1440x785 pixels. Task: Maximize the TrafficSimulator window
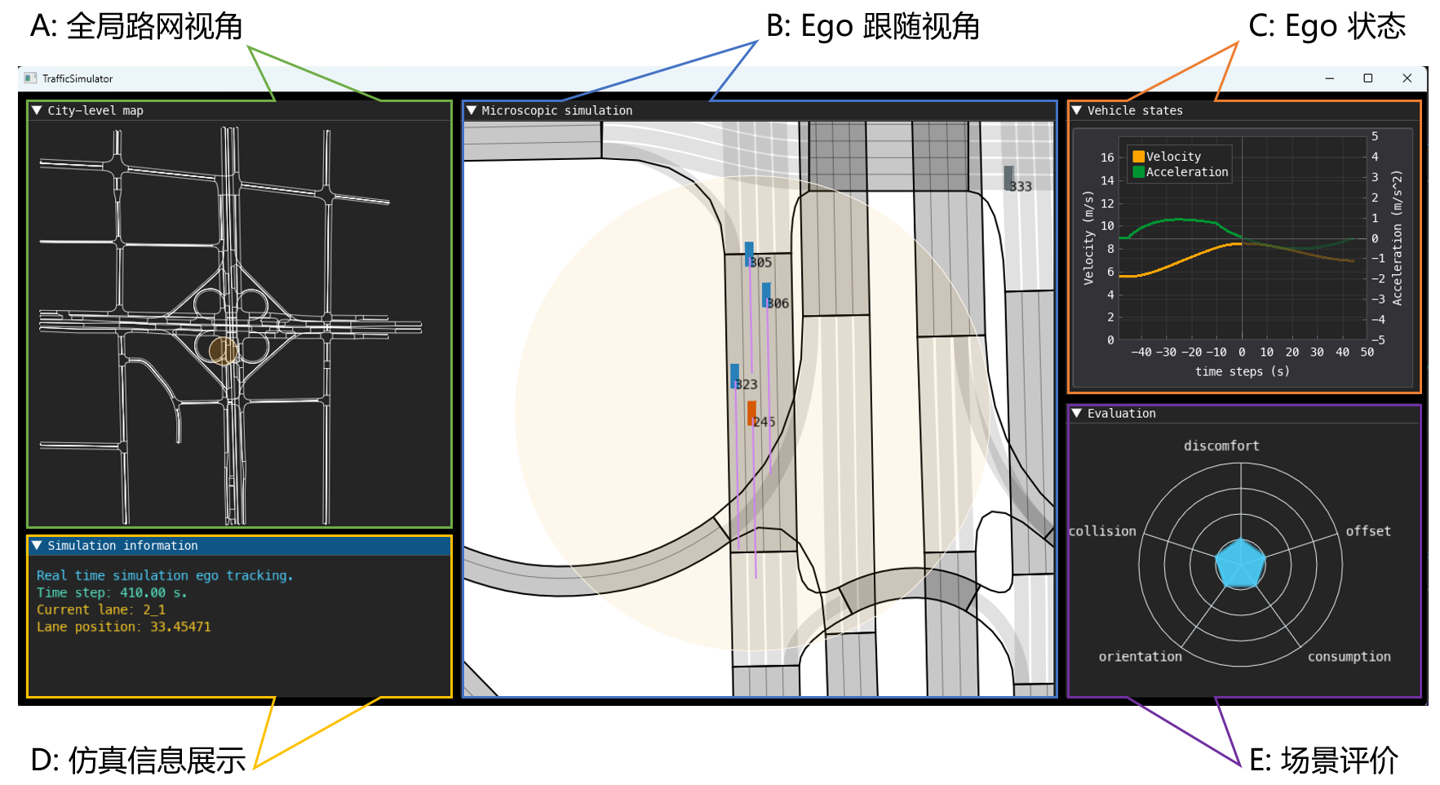coord(1368,78)
